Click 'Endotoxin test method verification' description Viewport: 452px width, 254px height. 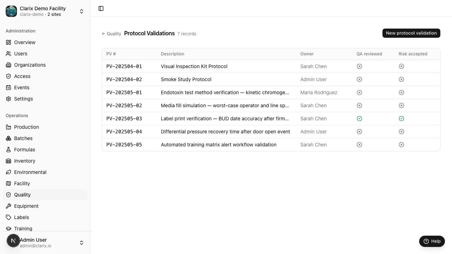point(225,92)
